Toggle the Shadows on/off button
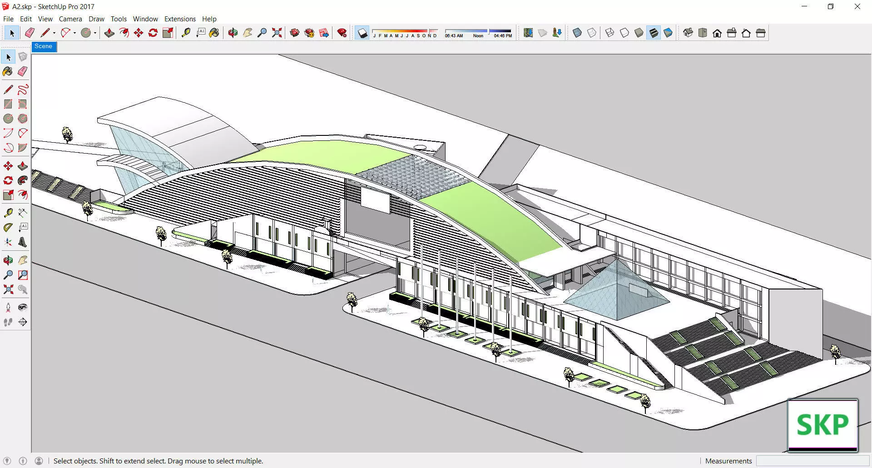Viewport: 872px width, 468px height. (x=362, y=33)
